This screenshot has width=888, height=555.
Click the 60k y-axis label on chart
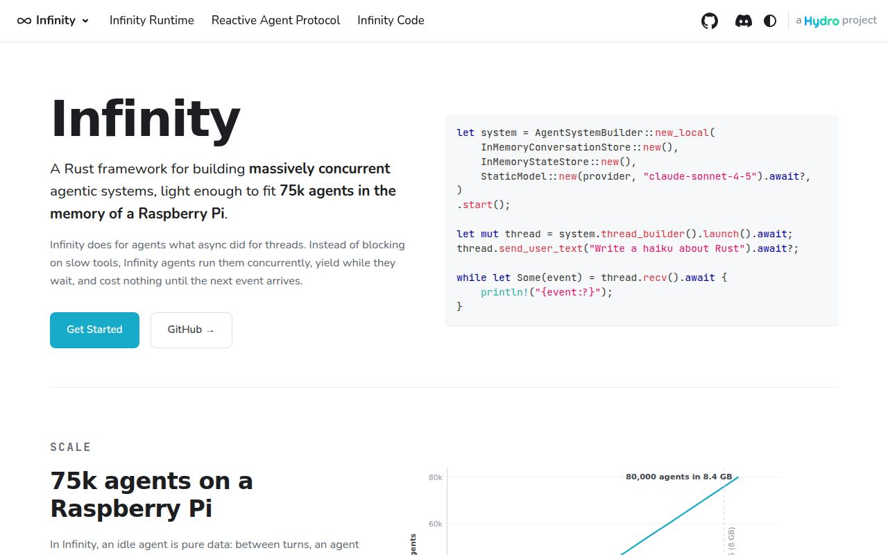click(436, 524)
